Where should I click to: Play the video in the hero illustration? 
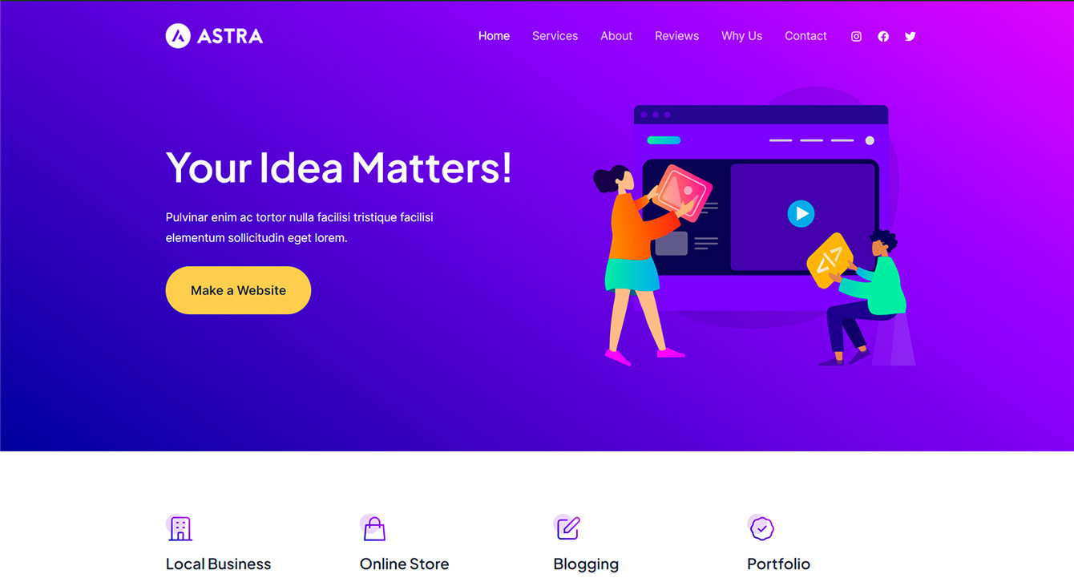click(x=801, y=213)
